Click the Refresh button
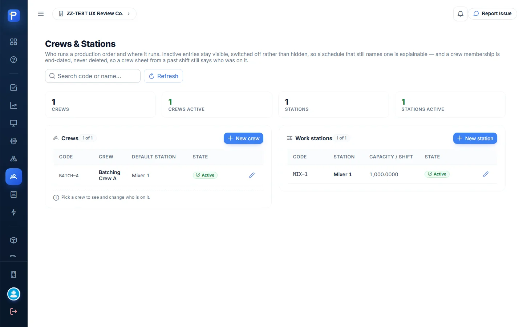Image resolution: width=523 pixels, height=327 pixels. tap(163, 76)
